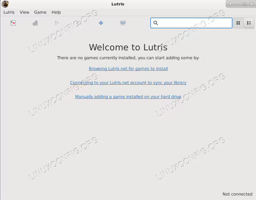This screenshot has height=200, width=256.
Task: Click the shredder remove game icon
Action: (x=123, y=23)
